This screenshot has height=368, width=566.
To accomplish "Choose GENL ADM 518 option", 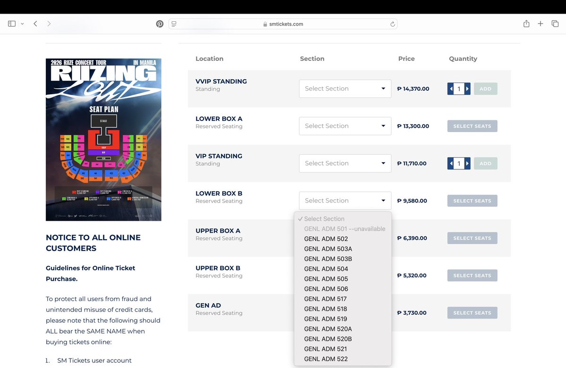I will click(343, 309).
